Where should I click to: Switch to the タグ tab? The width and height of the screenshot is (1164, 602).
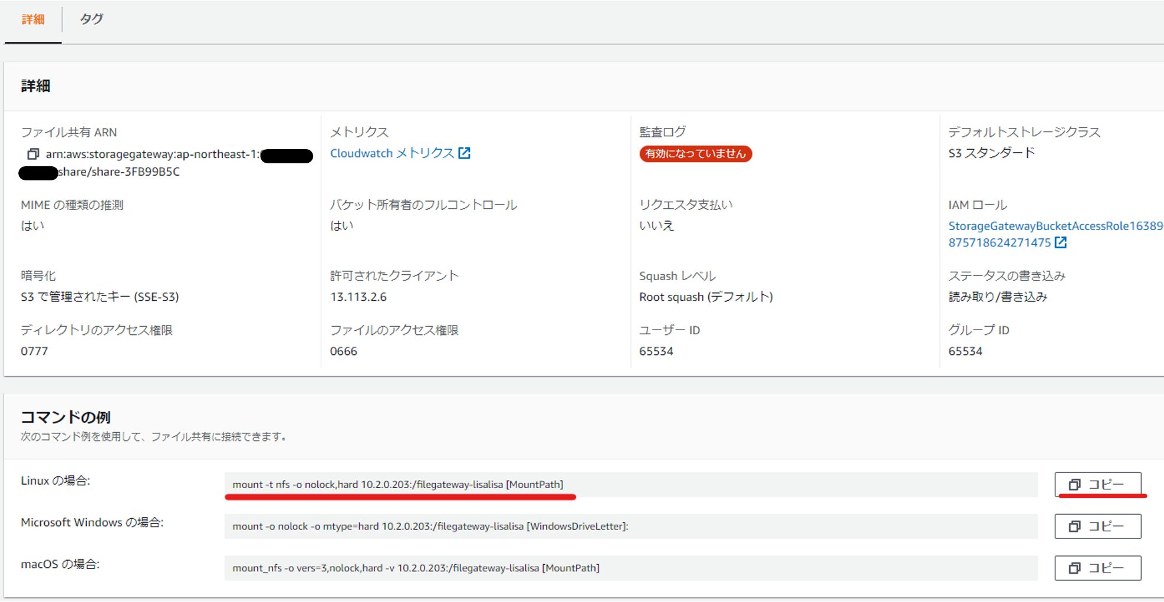91,19
